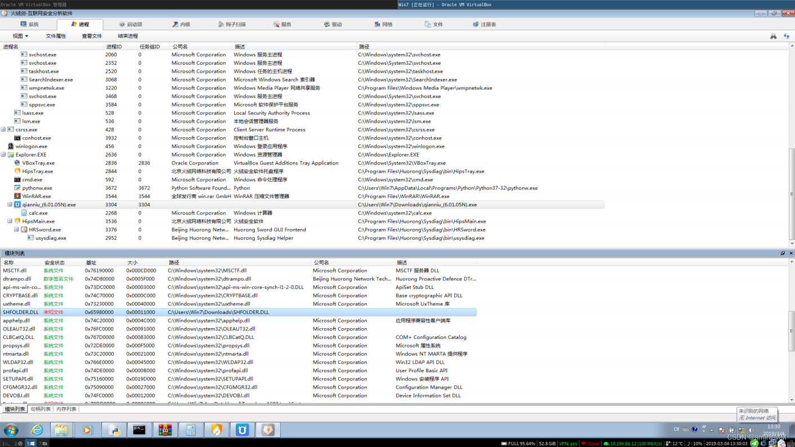Click the binoculars search icon in toolbar
The width and height of the screenshot is (795, 447).
coord(773,36)
